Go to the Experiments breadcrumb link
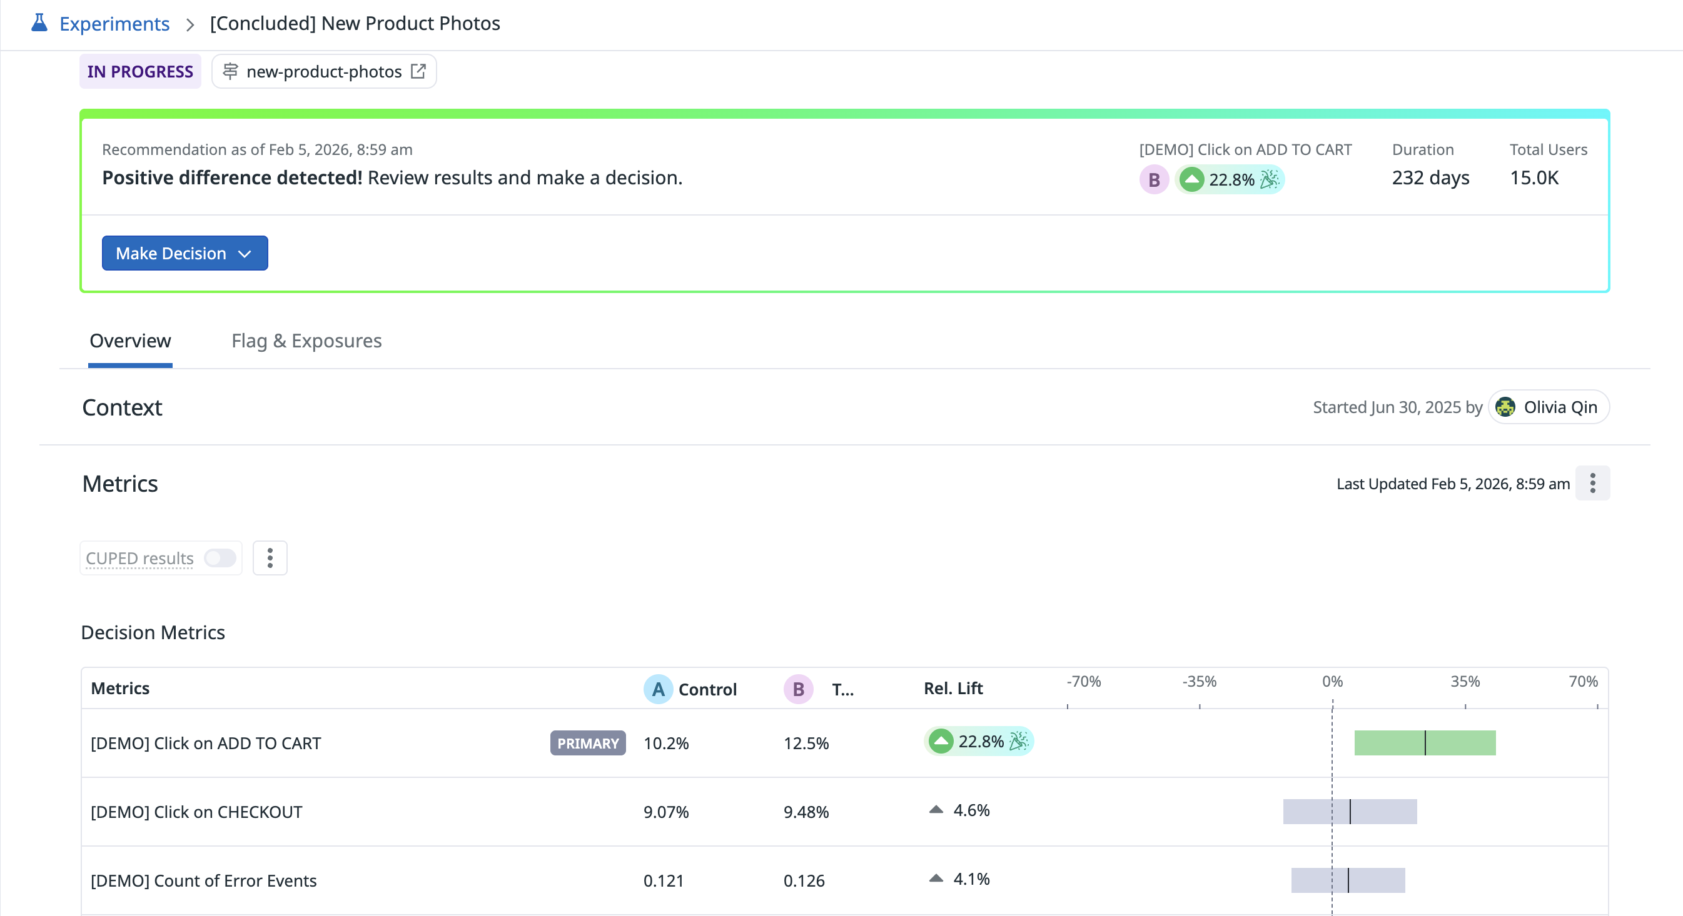This screenshot has width=1683, height=916. pyautogui.click(x=114, y=24)
